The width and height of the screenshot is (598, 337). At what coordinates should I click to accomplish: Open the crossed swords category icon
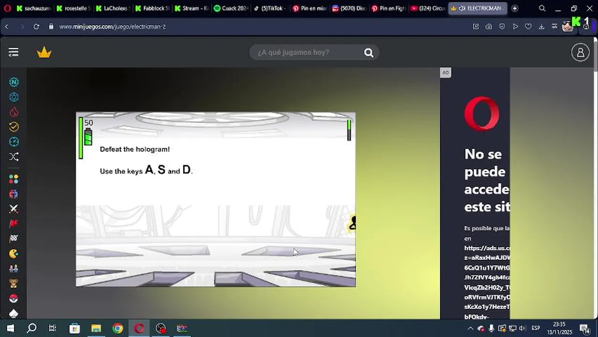14,209
